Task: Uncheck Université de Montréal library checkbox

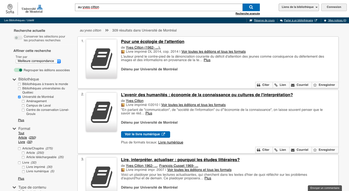Action: 19,97
